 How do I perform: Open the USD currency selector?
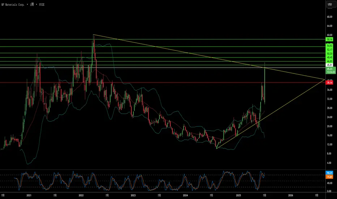[330, 4]
